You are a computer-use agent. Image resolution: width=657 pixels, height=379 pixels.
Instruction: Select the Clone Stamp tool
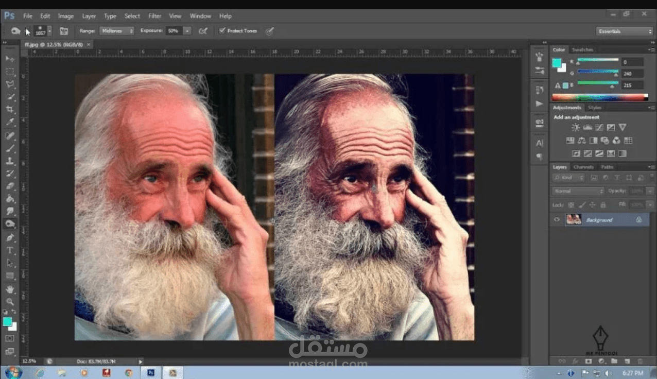10,161
